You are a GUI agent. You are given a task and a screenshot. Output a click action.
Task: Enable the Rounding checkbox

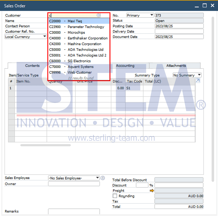tap(115, 196)
